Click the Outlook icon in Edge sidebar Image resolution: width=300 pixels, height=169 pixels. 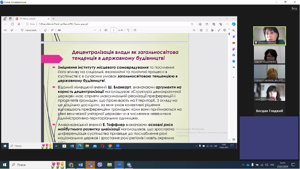[234, 61]
